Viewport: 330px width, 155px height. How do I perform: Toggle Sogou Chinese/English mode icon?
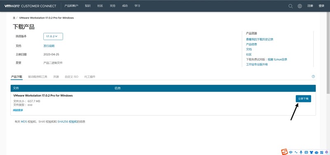pos(291,152)
